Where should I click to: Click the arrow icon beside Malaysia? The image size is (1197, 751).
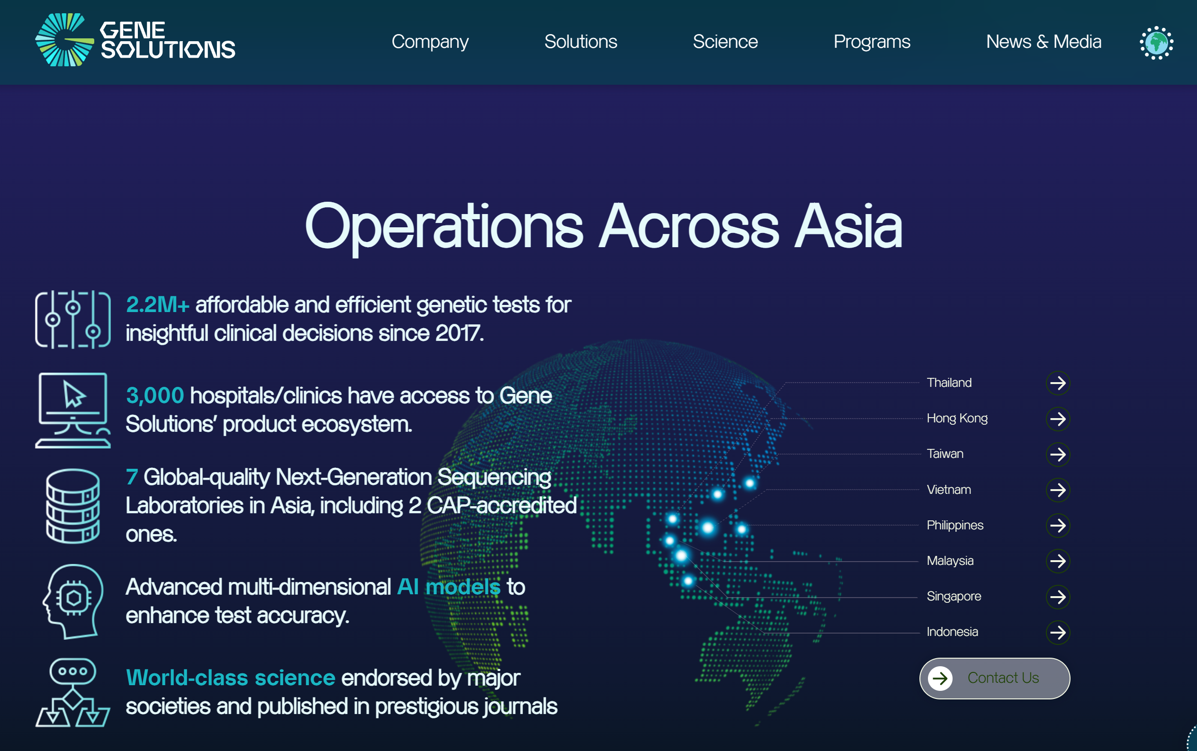pyautogui.click(x=1057, y=561)
